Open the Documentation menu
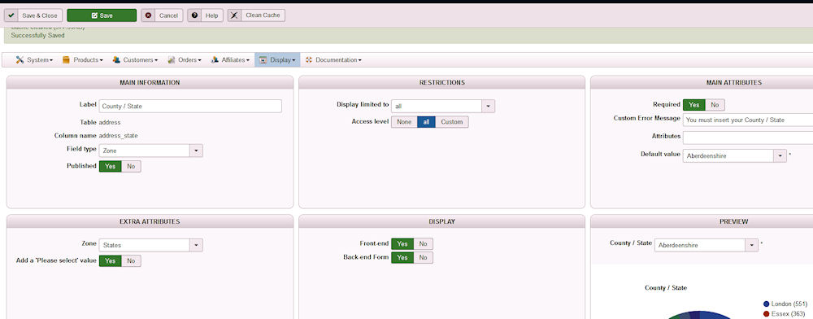This screenshot has width=813, height=319. [333, 59]
